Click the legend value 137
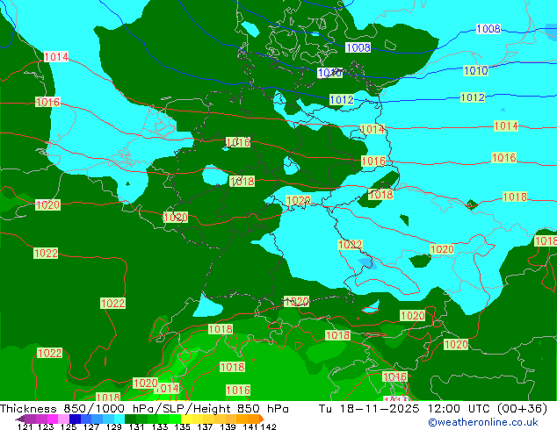Viewport: 557px width, 430px height. (x=205, y=426)
